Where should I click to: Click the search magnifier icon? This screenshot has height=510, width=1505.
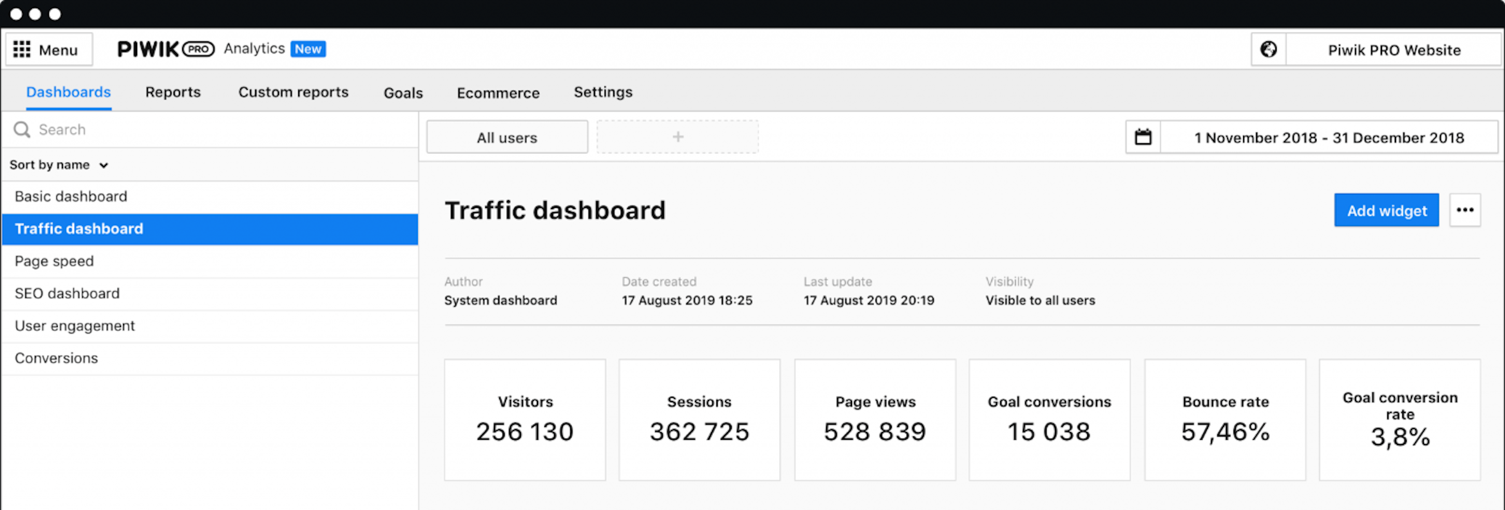click(22, 130)
